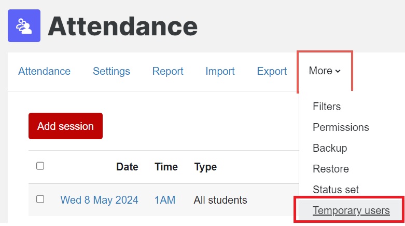Click the Attendance page heading

click(123, 26)
